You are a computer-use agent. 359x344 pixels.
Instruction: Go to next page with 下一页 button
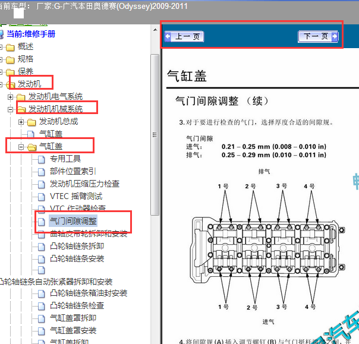point(318,36)
